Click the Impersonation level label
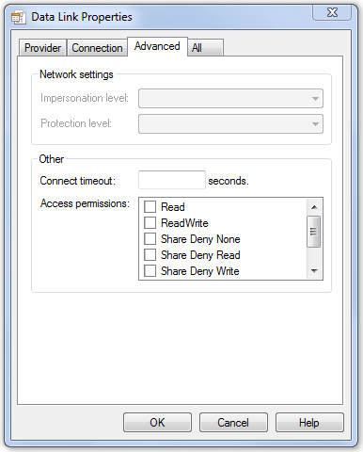This screenshot has height=452, width=363. coord(85,98)
